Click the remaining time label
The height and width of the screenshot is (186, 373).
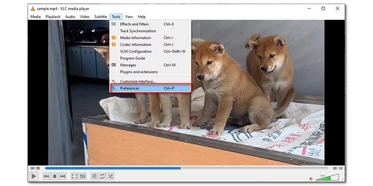click(x=337, y=168)
